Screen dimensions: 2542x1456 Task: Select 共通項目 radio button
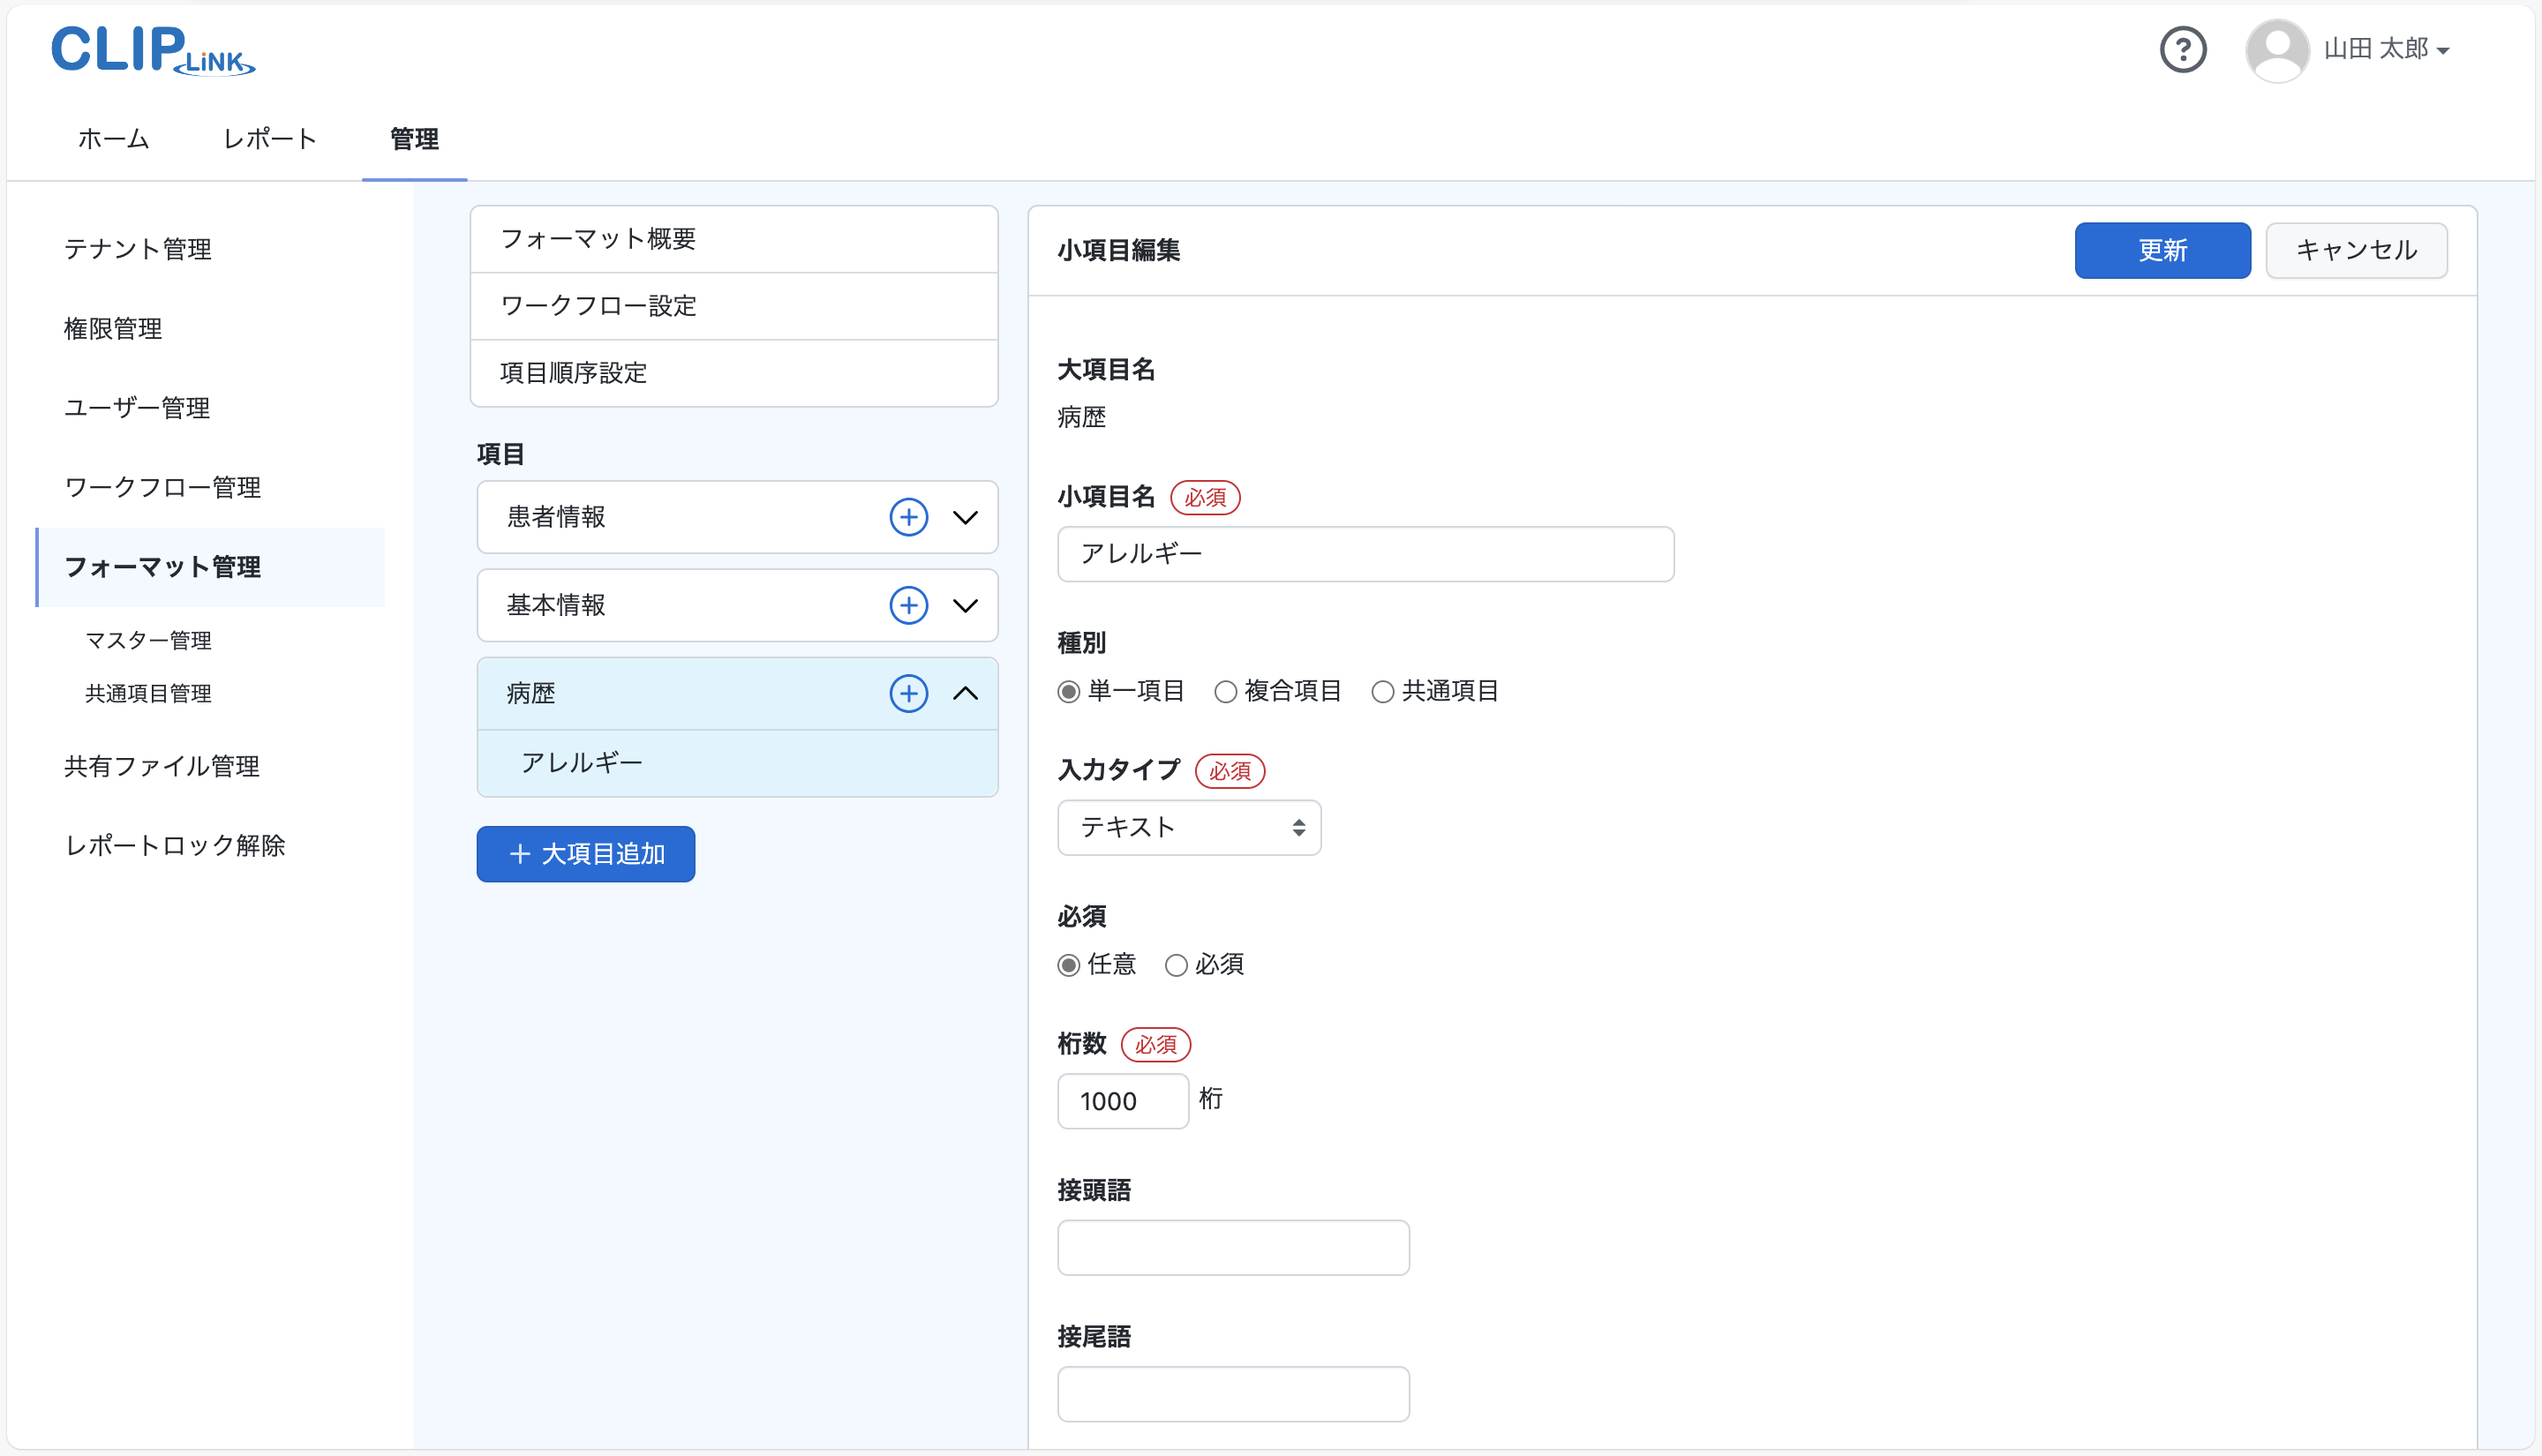pos(1382,691)
